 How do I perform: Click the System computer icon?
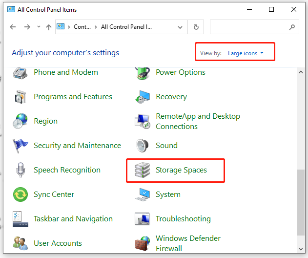click(x=143, y=194)
